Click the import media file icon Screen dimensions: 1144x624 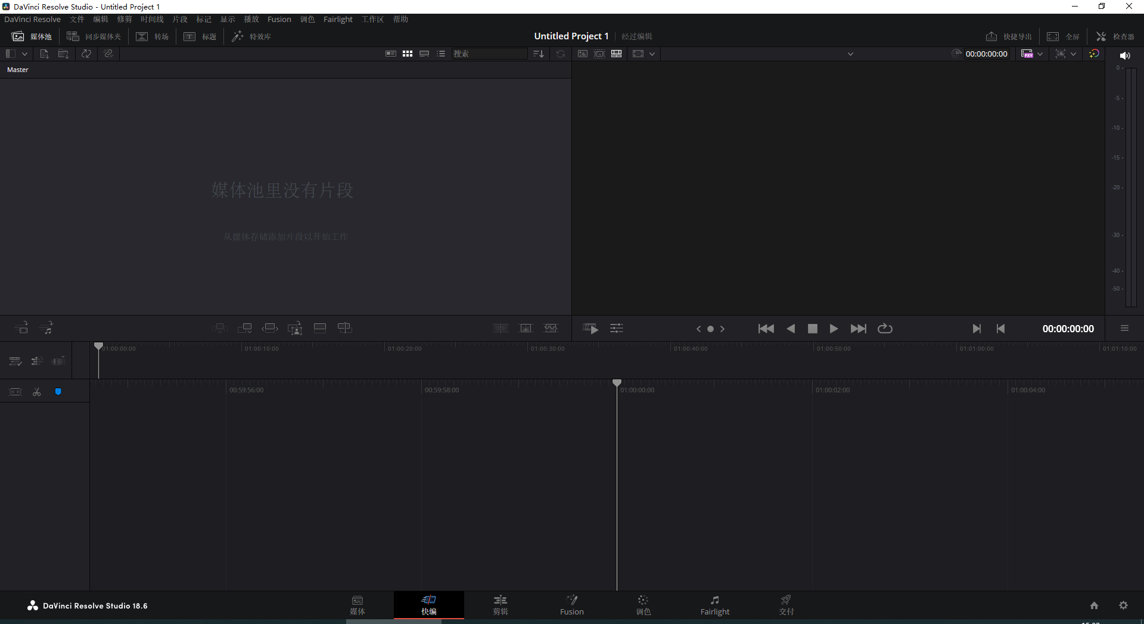pyautogui.click(x=43, y=54)
